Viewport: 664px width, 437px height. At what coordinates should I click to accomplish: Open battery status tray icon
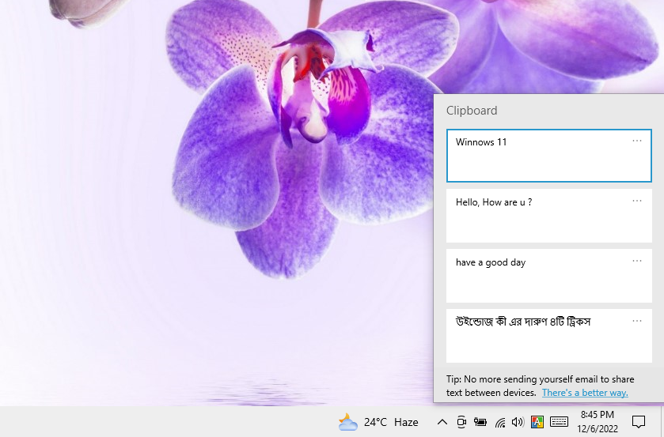click(480, 422)
